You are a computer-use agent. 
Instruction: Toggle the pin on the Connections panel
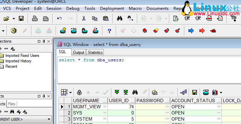pos(44,41)
